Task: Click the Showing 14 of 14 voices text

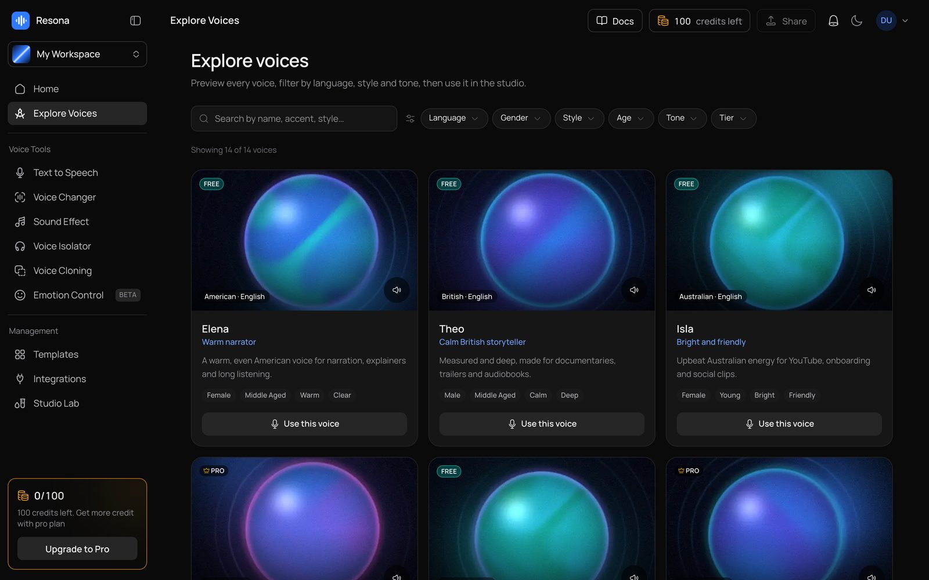Action: click(233, 150)
